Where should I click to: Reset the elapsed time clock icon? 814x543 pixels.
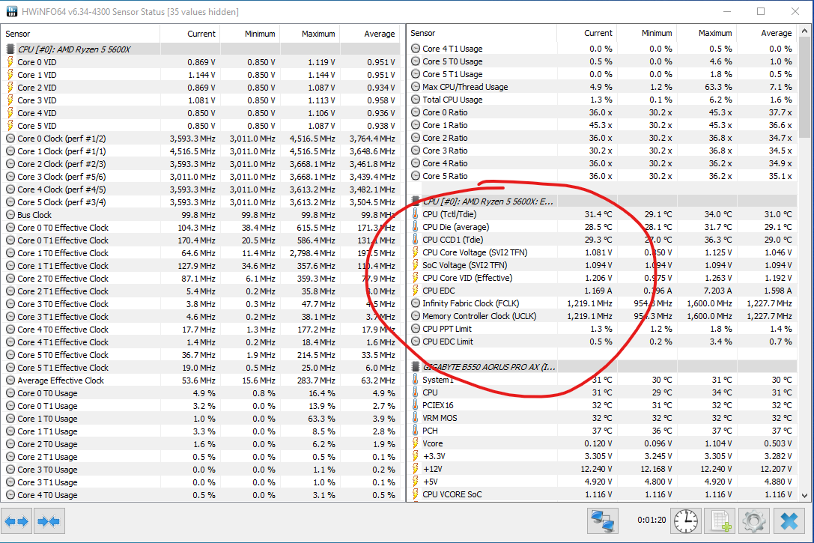tap(686, 521)
